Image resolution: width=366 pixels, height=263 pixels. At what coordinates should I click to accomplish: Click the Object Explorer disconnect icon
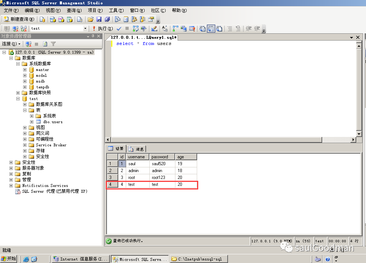29,44
